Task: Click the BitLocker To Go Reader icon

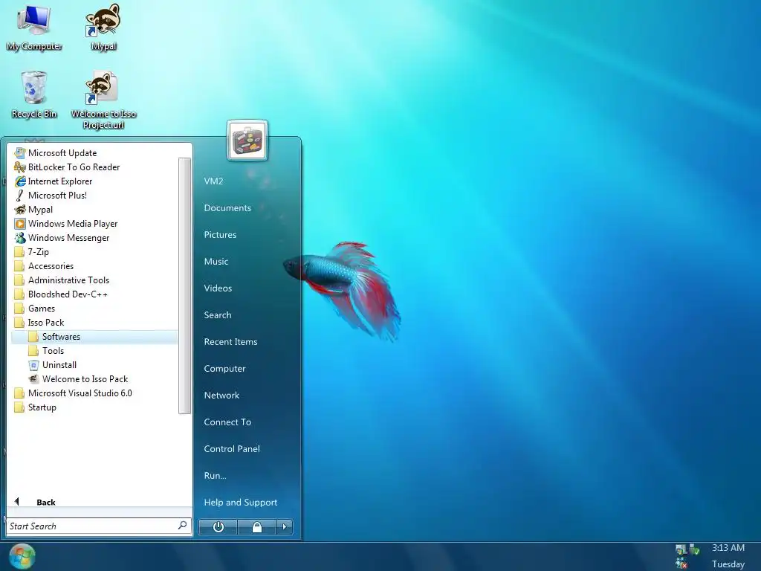Action: pos(20,167)
